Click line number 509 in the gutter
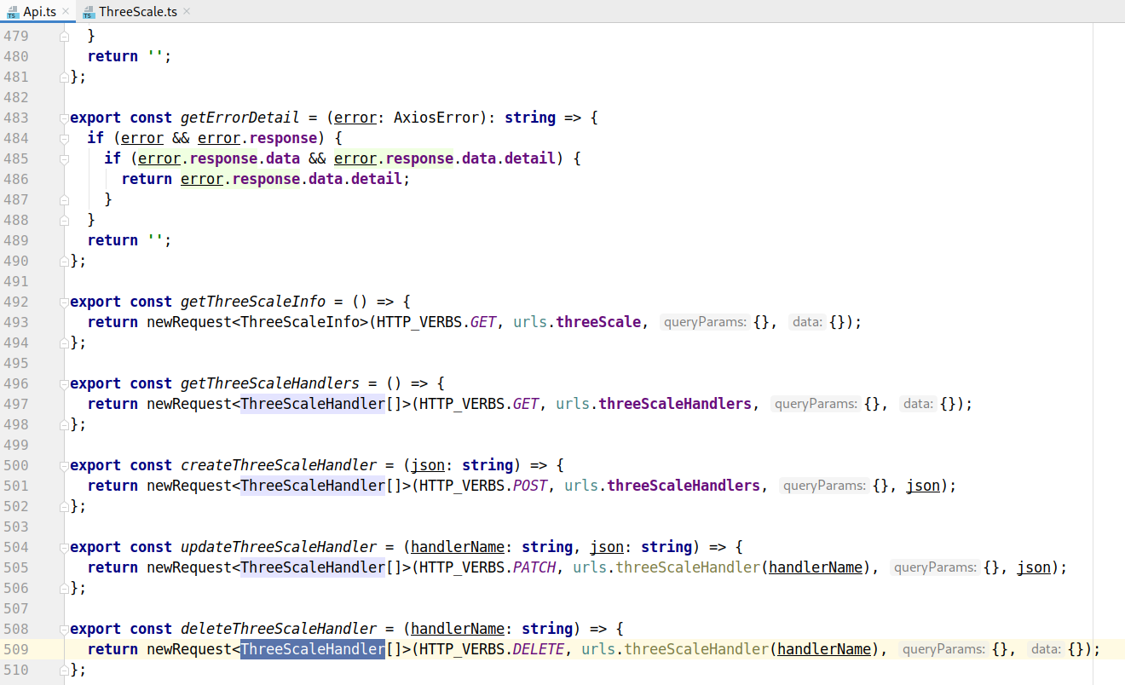Image resolution: width=1125 pixels, height=685 pixels. click(16, 649)
